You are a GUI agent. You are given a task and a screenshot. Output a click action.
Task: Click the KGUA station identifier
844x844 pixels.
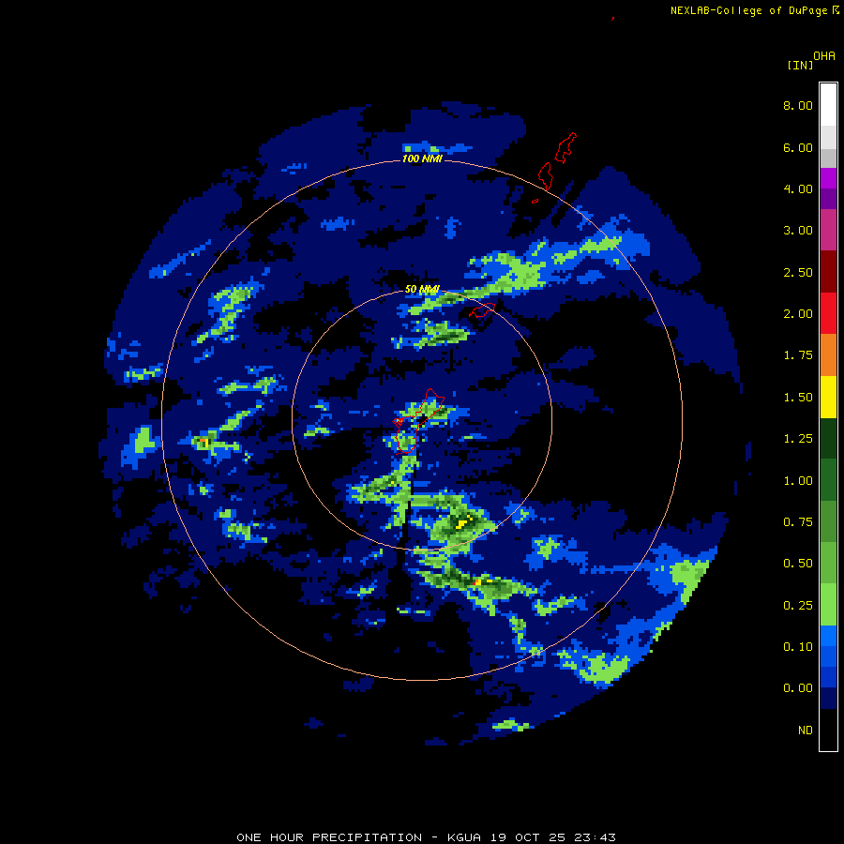(464, 837)
